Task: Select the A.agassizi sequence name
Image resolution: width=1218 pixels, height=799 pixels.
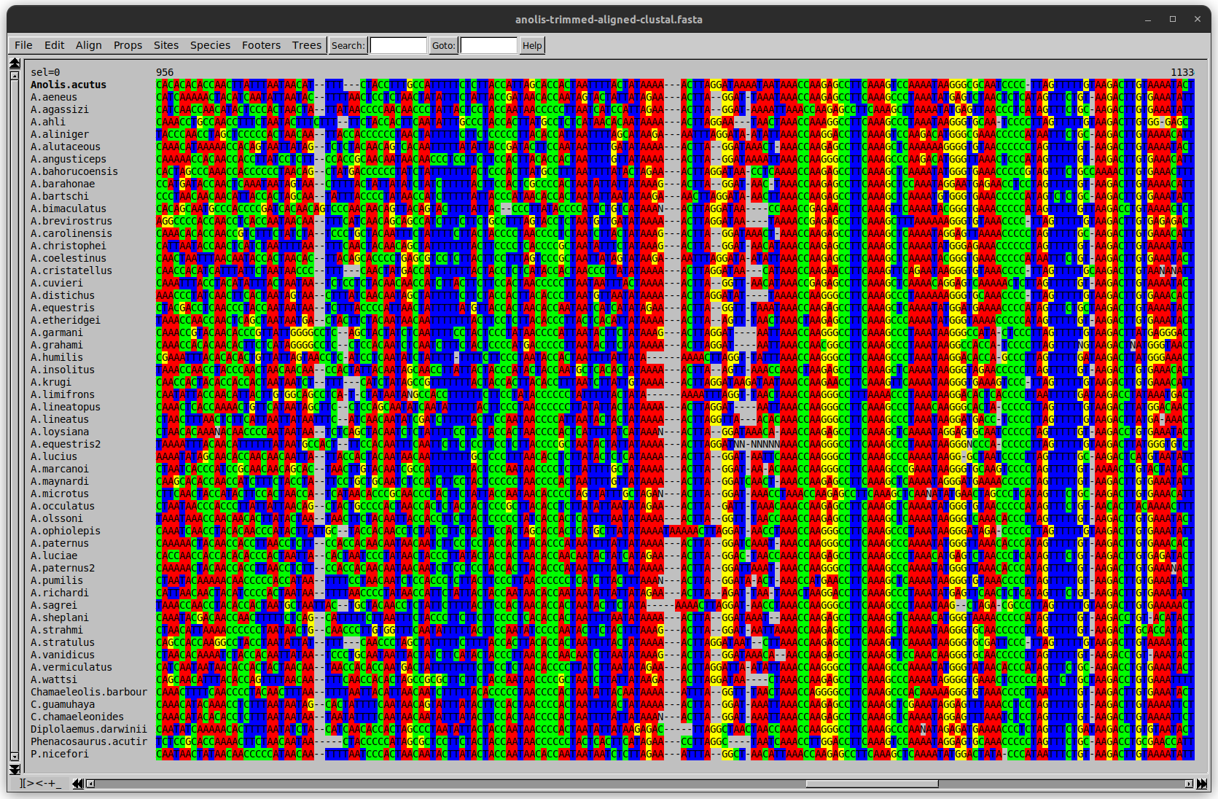Action: pos(60,109)
